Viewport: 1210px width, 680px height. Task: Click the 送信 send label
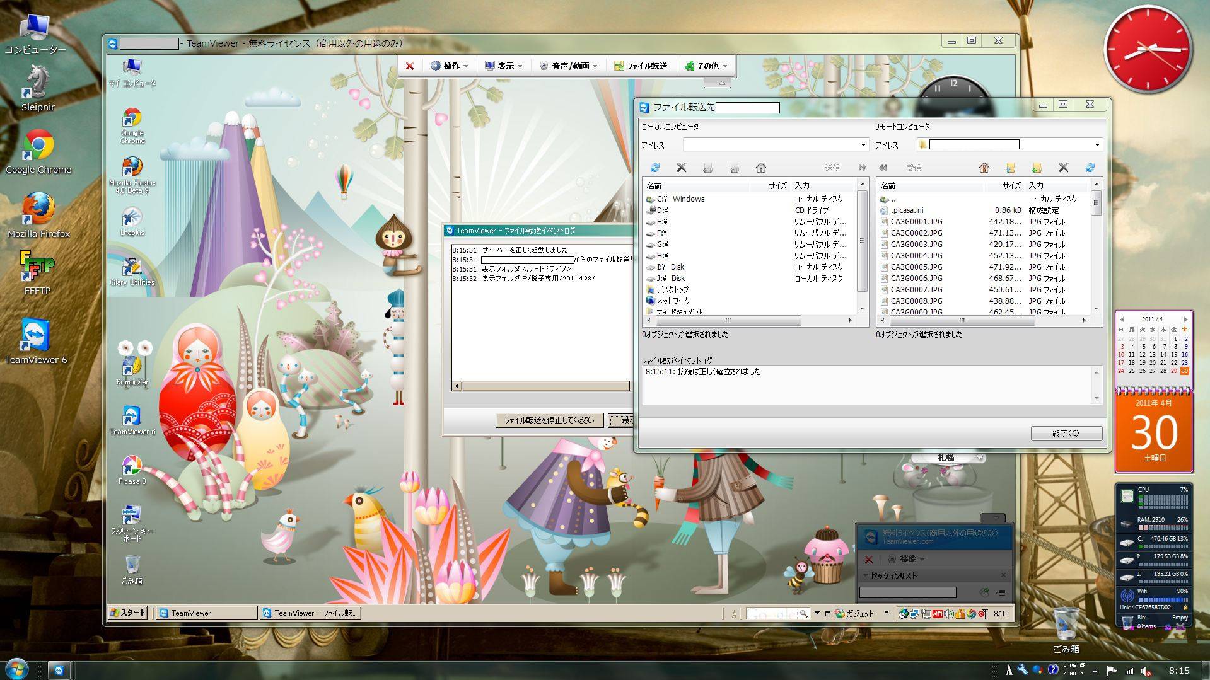832,168
